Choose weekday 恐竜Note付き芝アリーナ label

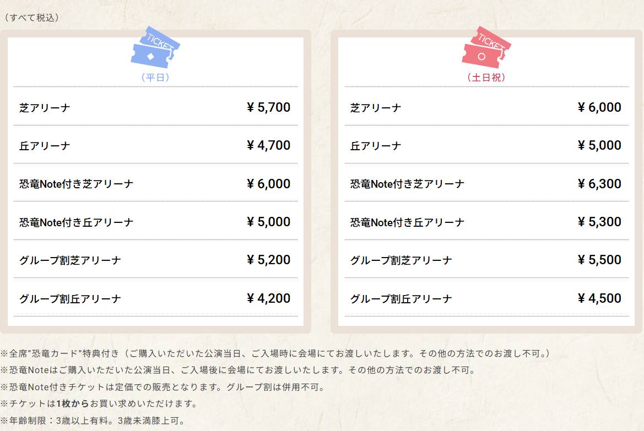coord(76,184)
